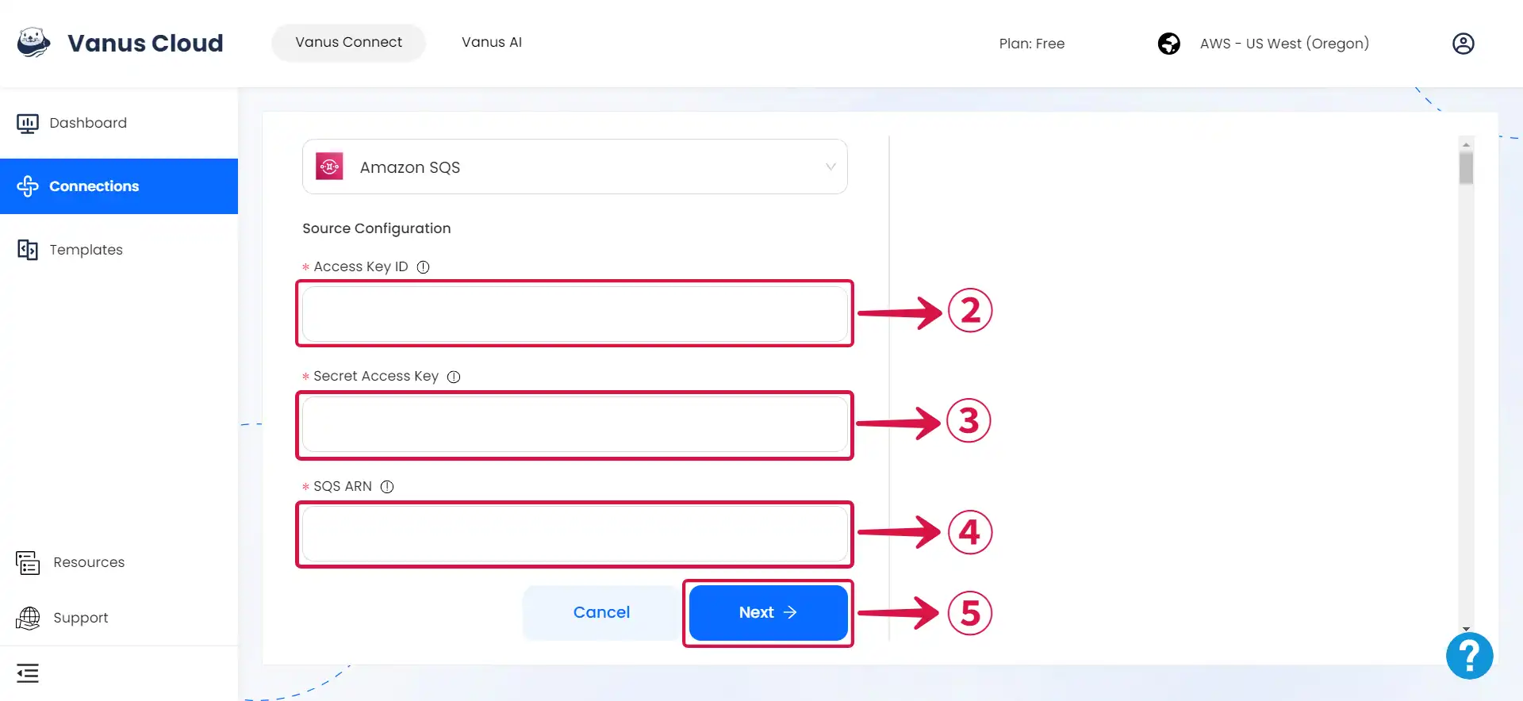The height and width of the screenshot is (701, 1523).
Task: Click the Vanus Cloud otter logo
Action: pos(33,43)
